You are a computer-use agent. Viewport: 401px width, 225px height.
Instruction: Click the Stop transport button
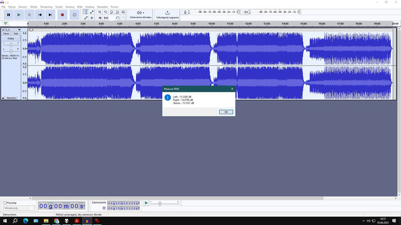click(x=29, y=15)
